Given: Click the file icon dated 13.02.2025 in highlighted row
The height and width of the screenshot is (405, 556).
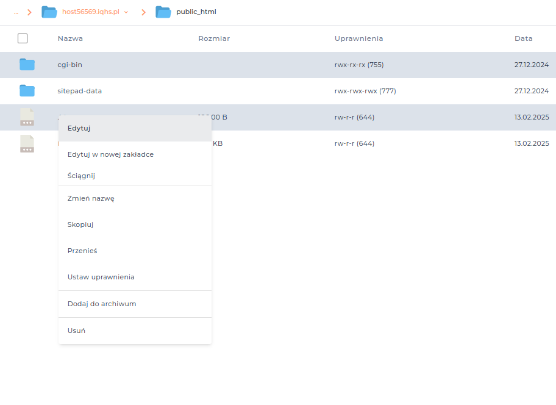Looking at the screenshot, I should tap(27, 117).
